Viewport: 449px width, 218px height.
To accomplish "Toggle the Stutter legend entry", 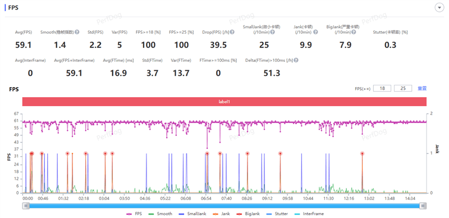I will pyautogui.click(x=276, y=214).
